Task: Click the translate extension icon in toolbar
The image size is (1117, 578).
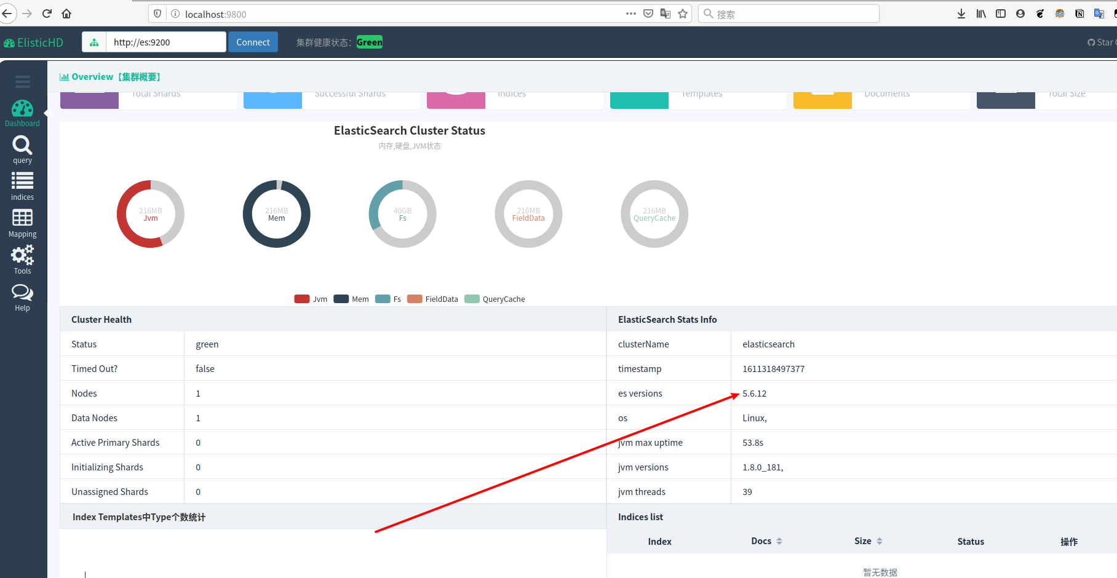Action: click(x=1099, y=14)
